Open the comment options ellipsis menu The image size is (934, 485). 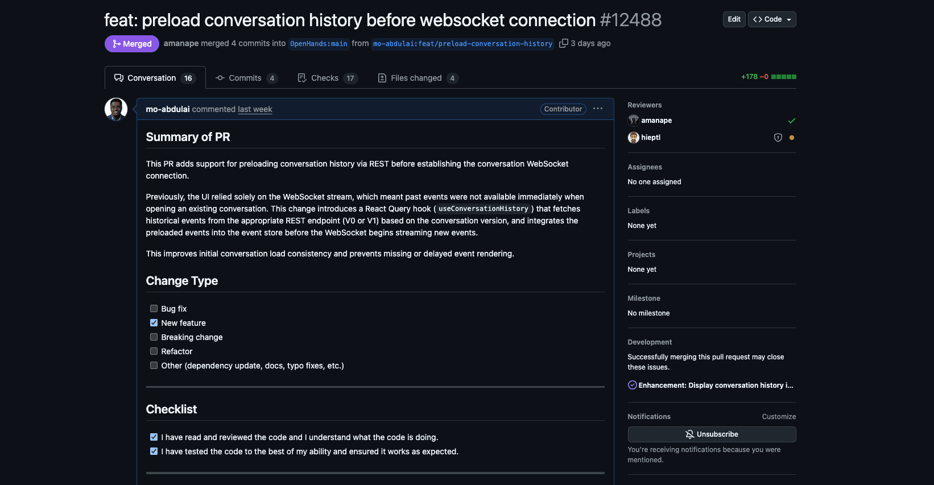click(598, 109)
